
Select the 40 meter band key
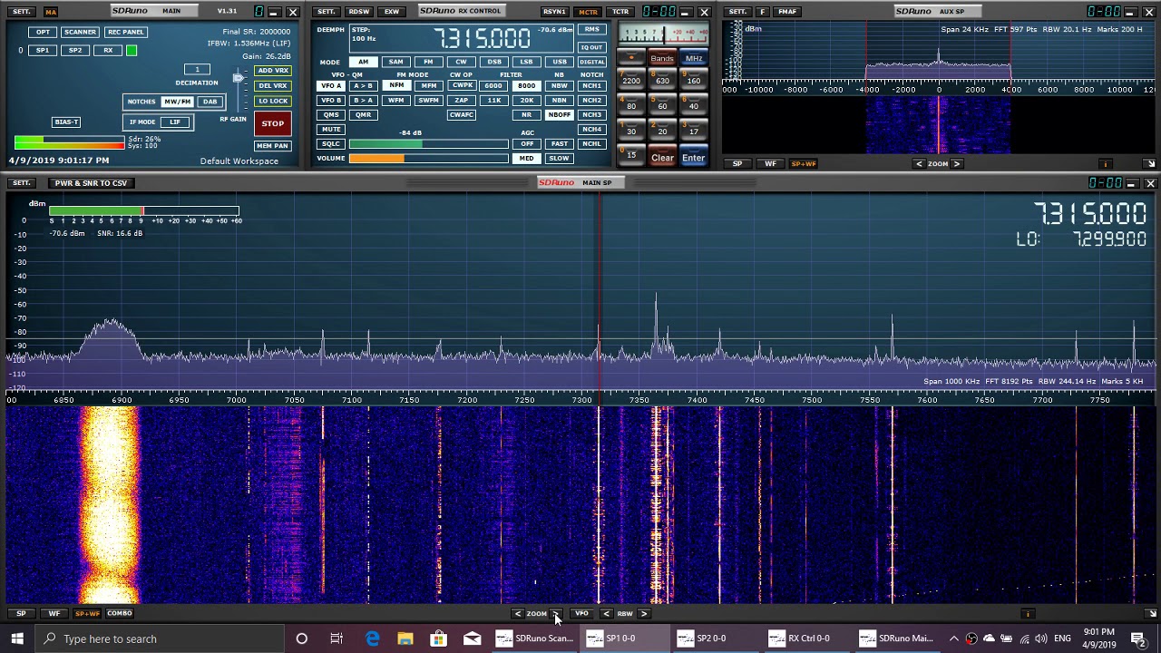pos(694,106)
